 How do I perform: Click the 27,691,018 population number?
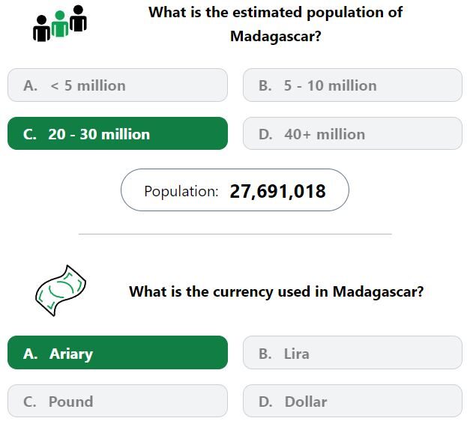(x=277, y=191)
